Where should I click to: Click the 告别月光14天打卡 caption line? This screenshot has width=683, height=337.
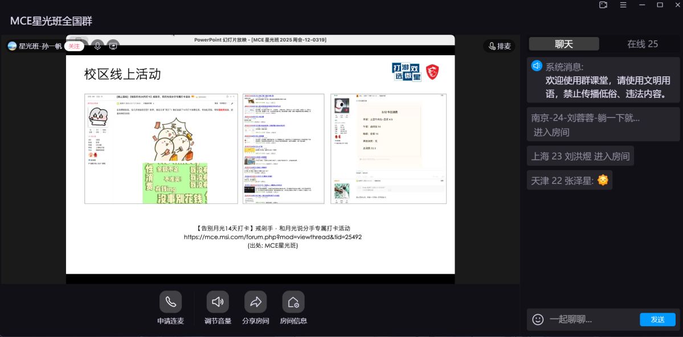(x=273, y=228)
